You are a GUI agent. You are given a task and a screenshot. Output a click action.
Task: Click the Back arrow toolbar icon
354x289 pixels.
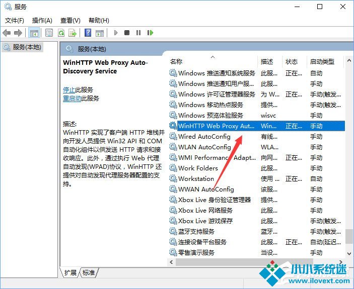[7, 33]
